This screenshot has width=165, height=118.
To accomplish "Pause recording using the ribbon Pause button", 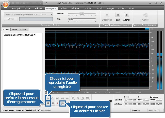I will [118, 17].
